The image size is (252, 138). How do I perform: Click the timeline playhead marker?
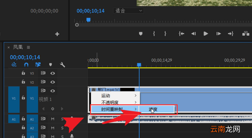pyautogui.click(x=139, y=65)
